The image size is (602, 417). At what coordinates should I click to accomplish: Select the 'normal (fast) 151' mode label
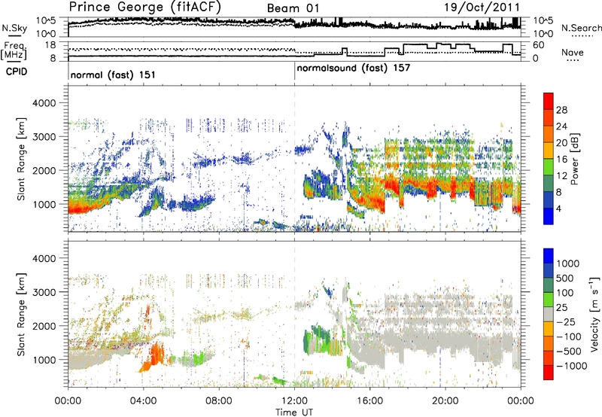(x=113, y=75)
